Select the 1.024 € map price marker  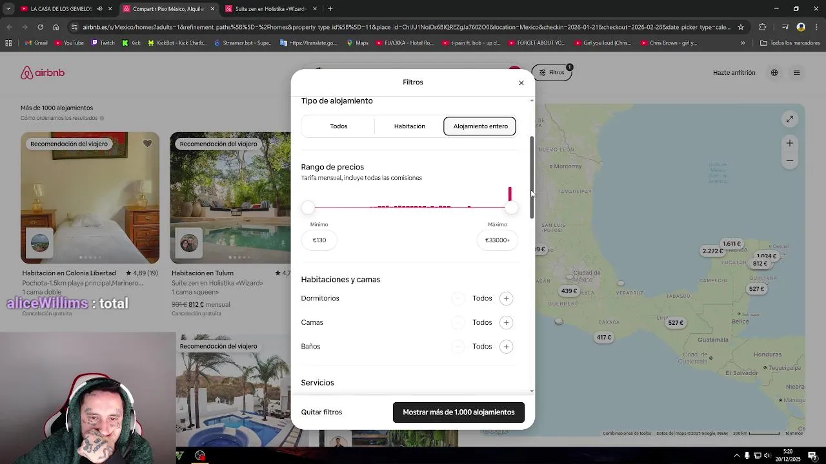point(767,256)
